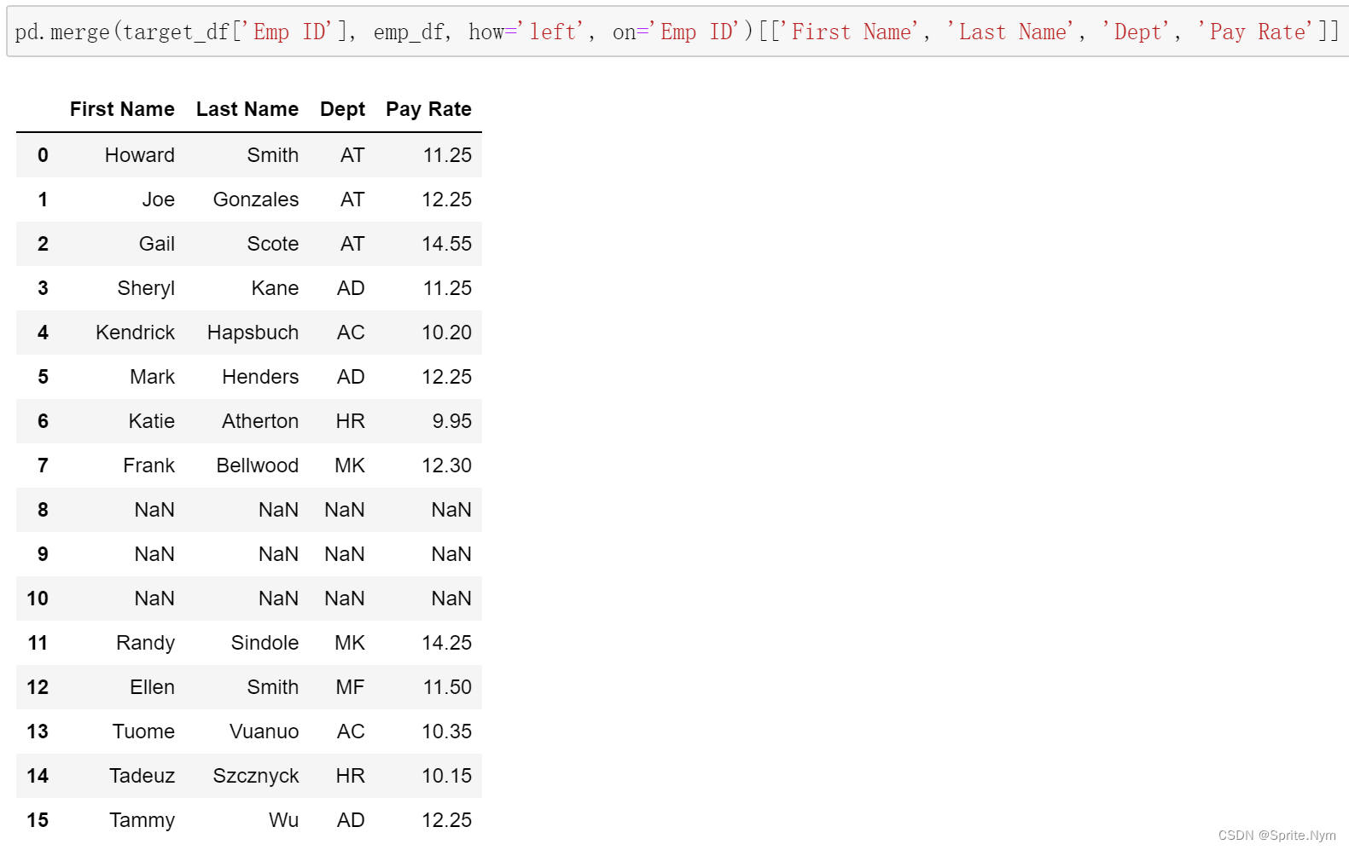Click the AC department cell in Kendrick's row

pyautogui.click(x=351, y=332)
